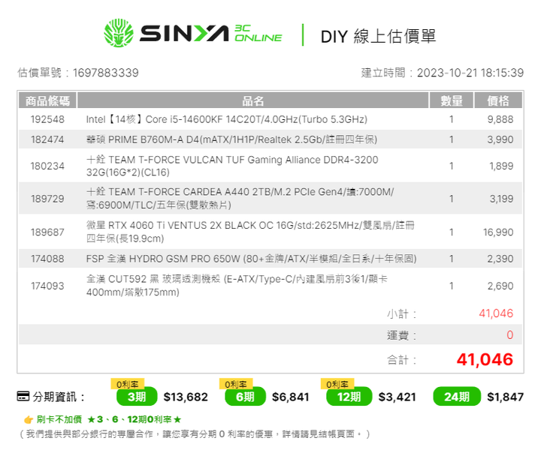This screenshot has height=456, width=541.
Task: Click the 運費 label
Action: 401,335
